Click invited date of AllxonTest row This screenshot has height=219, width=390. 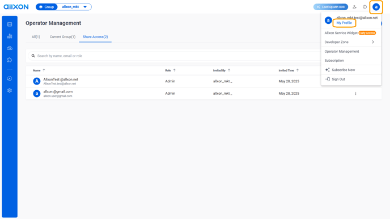point(289,81)
